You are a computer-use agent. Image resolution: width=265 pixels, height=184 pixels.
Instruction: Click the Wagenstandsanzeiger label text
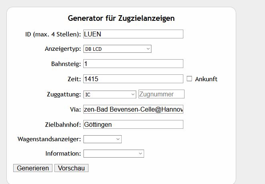(49, 139)
